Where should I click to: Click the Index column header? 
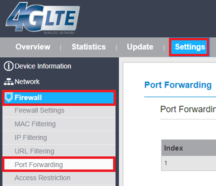174,148
